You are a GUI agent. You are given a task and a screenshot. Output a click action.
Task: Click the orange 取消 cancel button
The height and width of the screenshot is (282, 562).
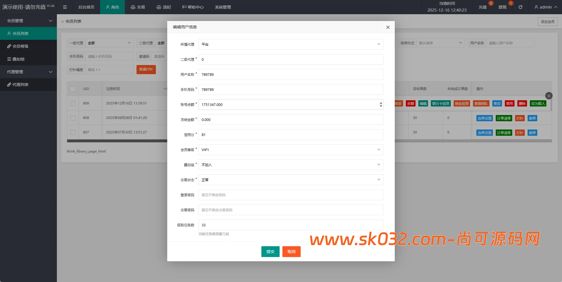[291, 252]
